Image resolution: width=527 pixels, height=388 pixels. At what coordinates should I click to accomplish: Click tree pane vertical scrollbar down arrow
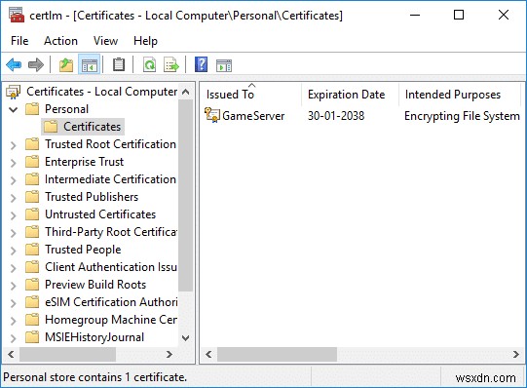185,337
